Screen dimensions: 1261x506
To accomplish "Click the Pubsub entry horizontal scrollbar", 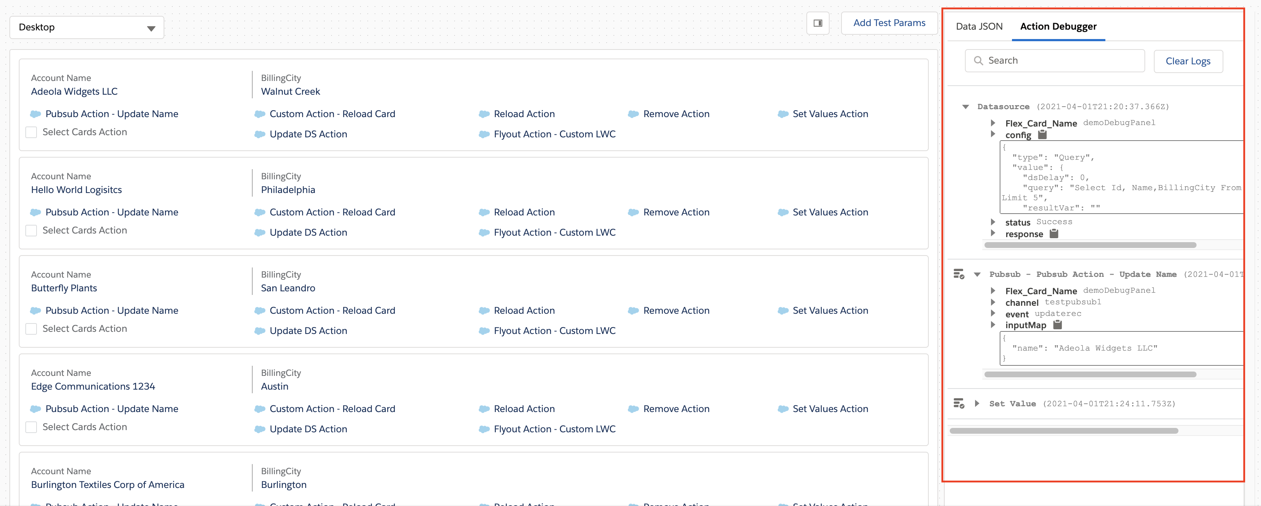I will tap(1090, 374).
